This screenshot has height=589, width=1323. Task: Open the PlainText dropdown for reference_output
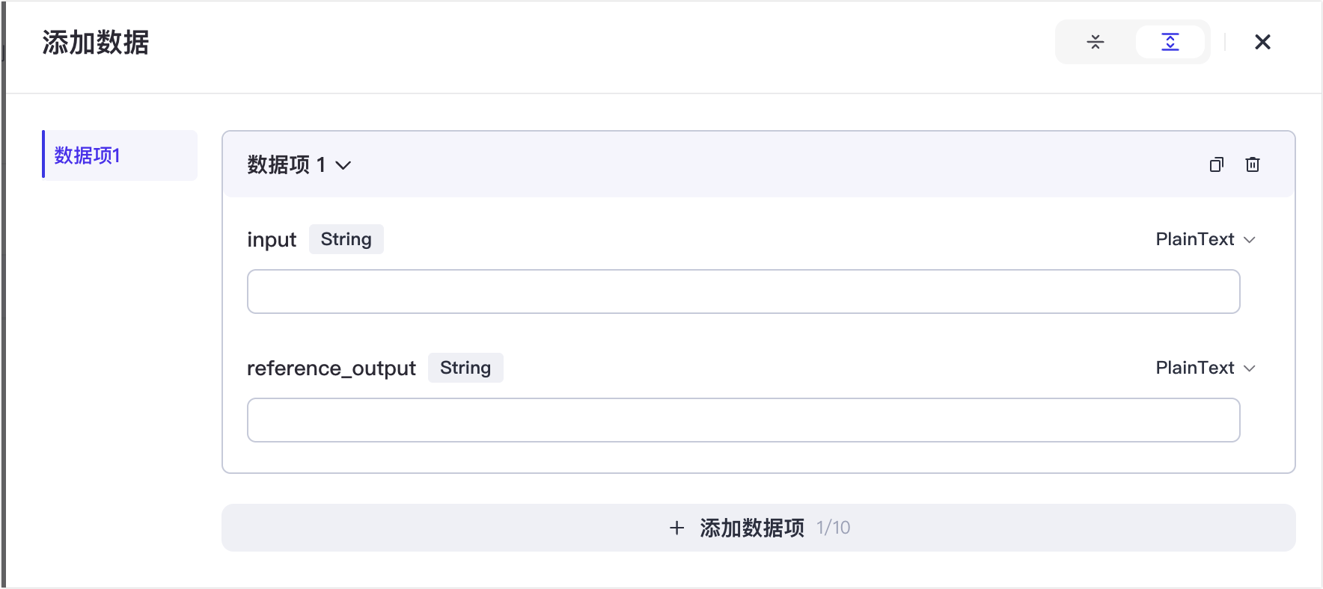(x=1205, y=368)
